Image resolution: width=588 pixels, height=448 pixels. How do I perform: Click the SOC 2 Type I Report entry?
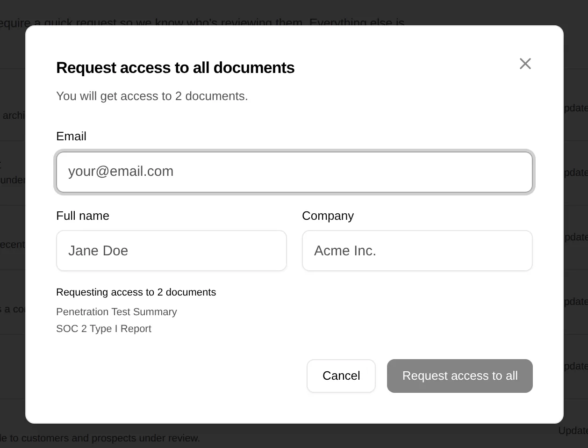coord(104,329)
